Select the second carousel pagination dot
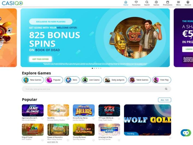 [x=94, y=68]
